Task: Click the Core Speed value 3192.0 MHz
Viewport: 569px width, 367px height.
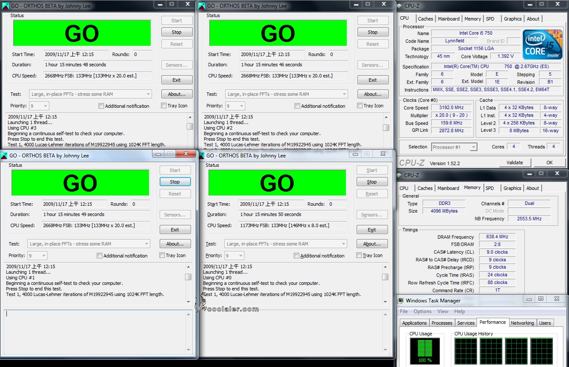Action: coord(452,108)
